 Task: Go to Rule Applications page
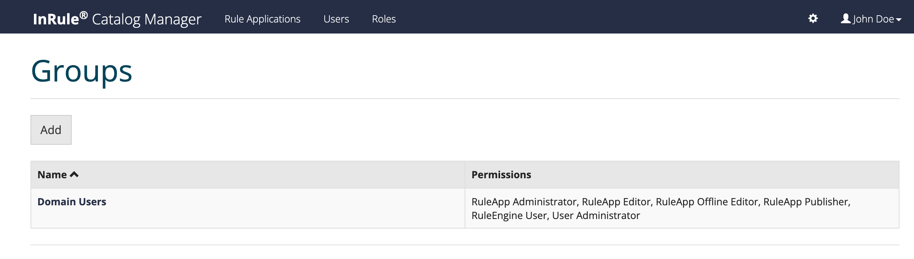click(262, 19)
